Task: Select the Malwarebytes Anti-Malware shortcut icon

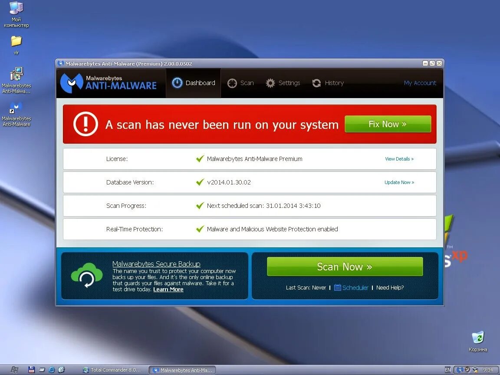Action: [x=16, y=114]
